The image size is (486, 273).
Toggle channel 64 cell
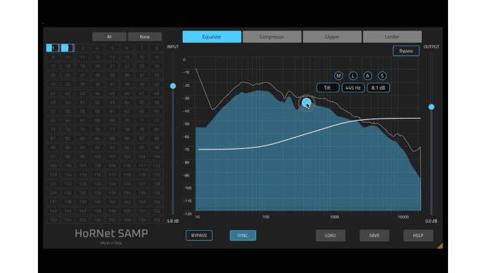[157, 111]
